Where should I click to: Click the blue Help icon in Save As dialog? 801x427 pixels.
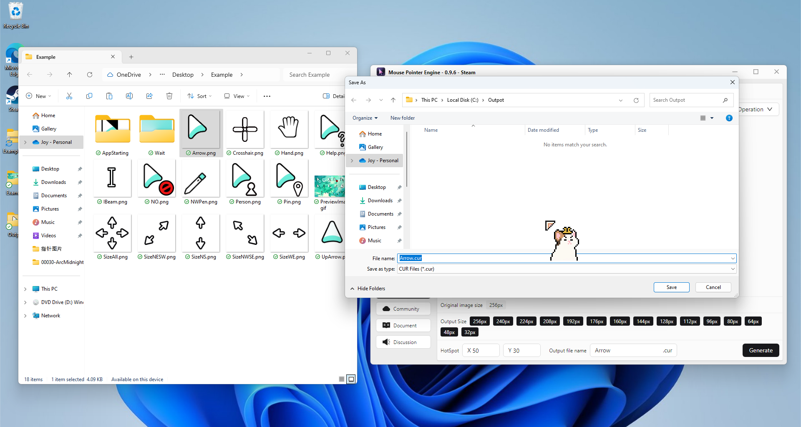click(729, 118)
